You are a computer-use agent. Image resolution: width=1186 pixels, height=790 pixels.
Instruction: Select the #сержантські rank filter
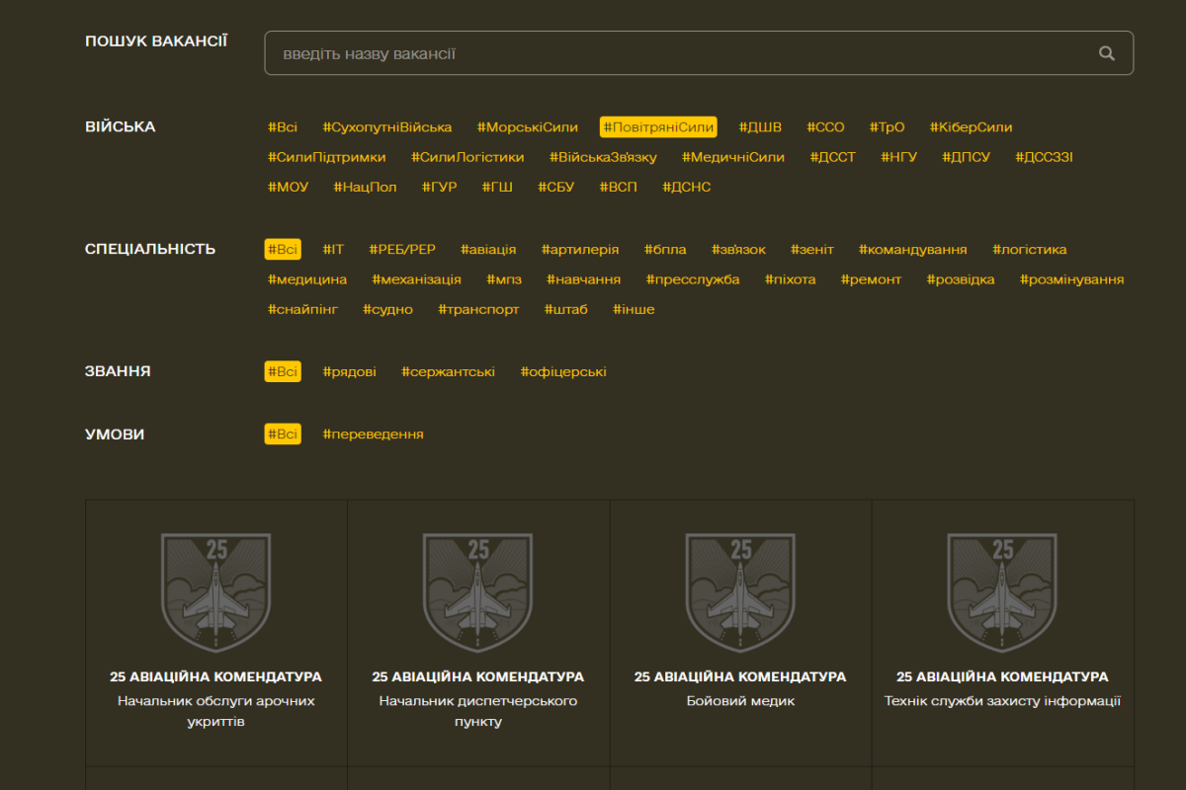coord(448,372)
